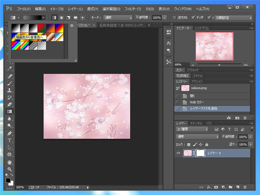Expand the layer 不透明度 opacity dropdown arrow
The image size is (260, 195).
[250, 137]
